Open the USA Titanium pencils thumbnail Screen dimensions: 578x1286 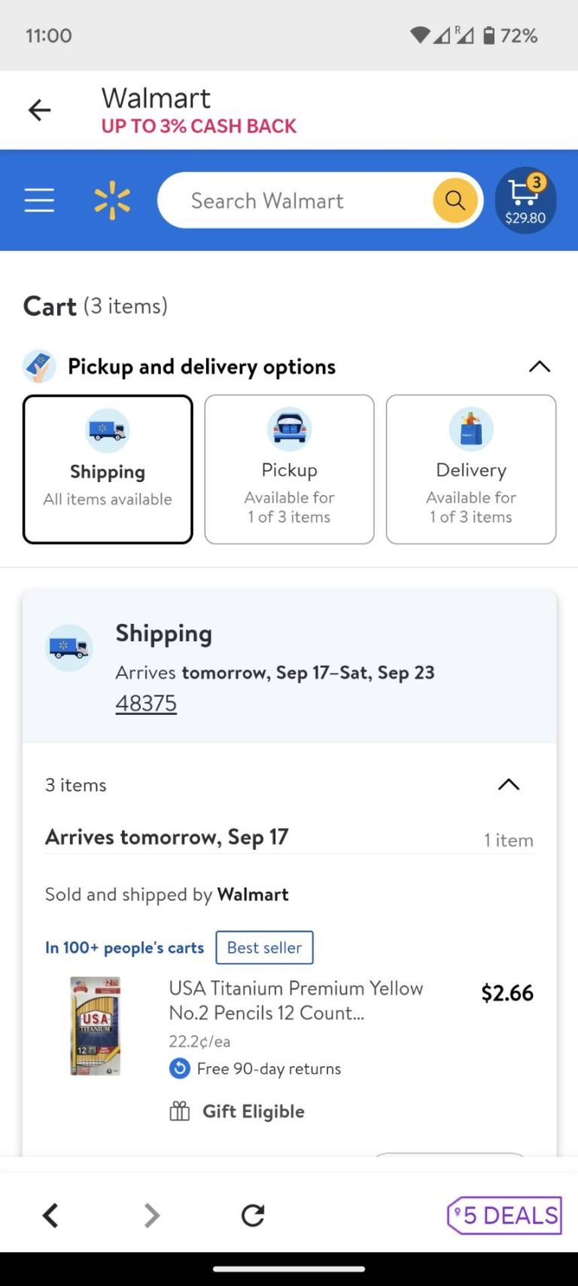point(95,1025)
